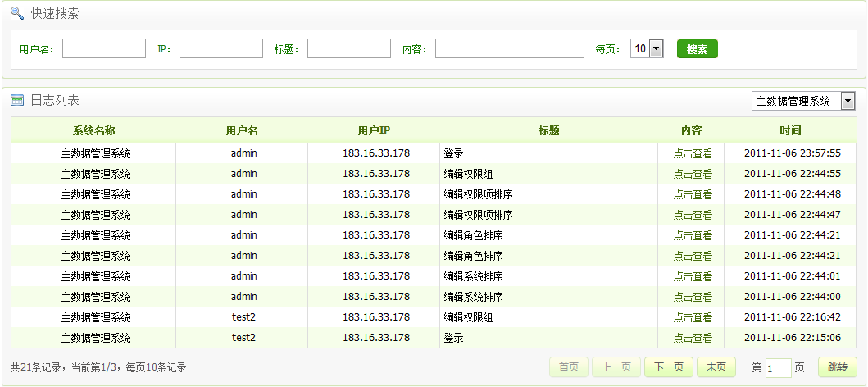Open the 主数据管理系统 system selector dropdown
The image size is (868, 387).
803,101
